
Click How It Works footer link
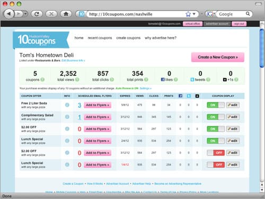(x=95, y=184)
